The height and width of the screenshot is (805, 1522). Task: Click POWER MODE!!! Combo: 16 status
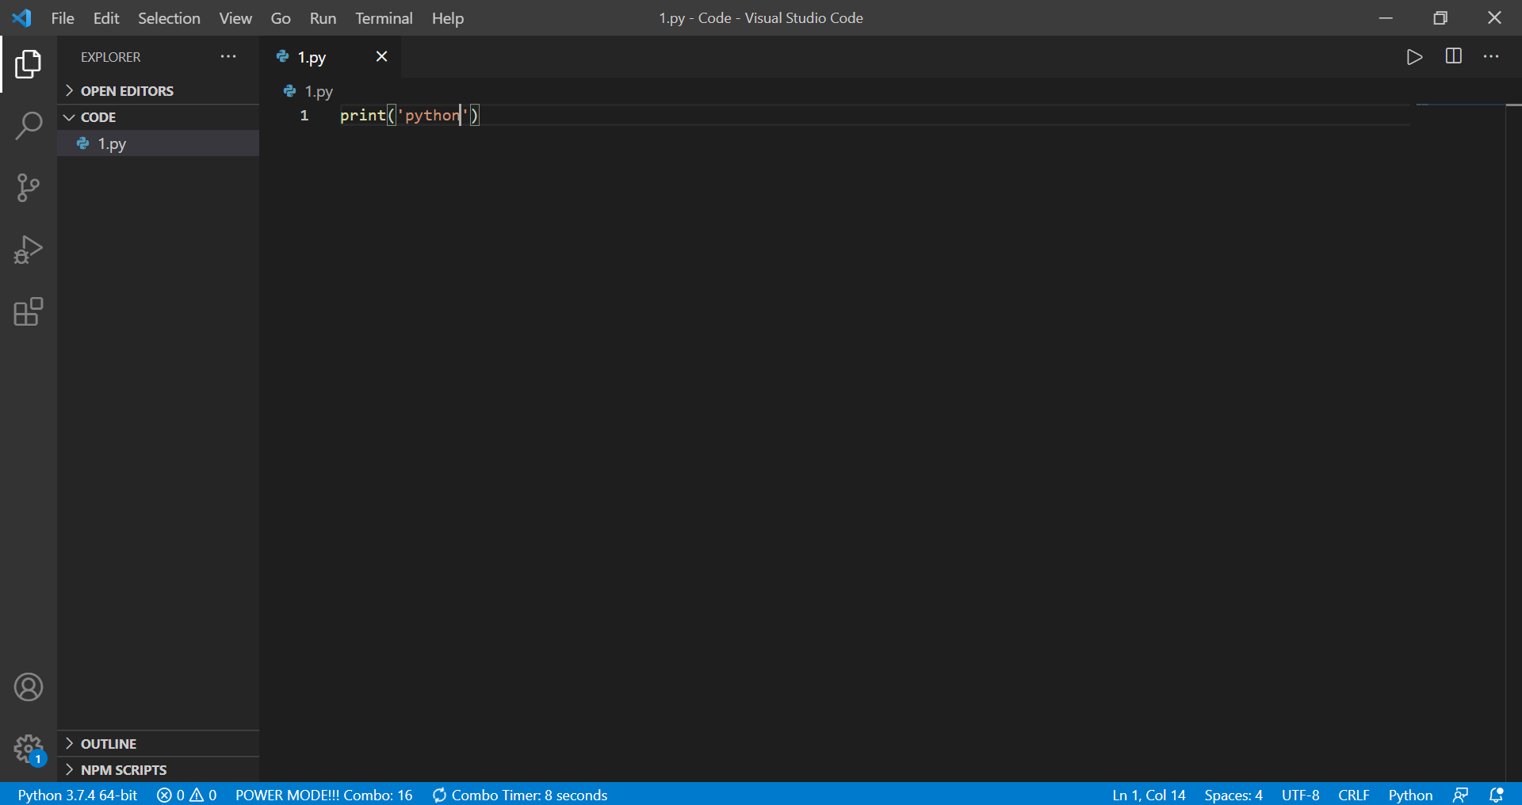click(324, 795)
